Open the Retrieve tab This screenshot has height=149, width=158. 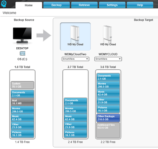click(x=84, y=5)
